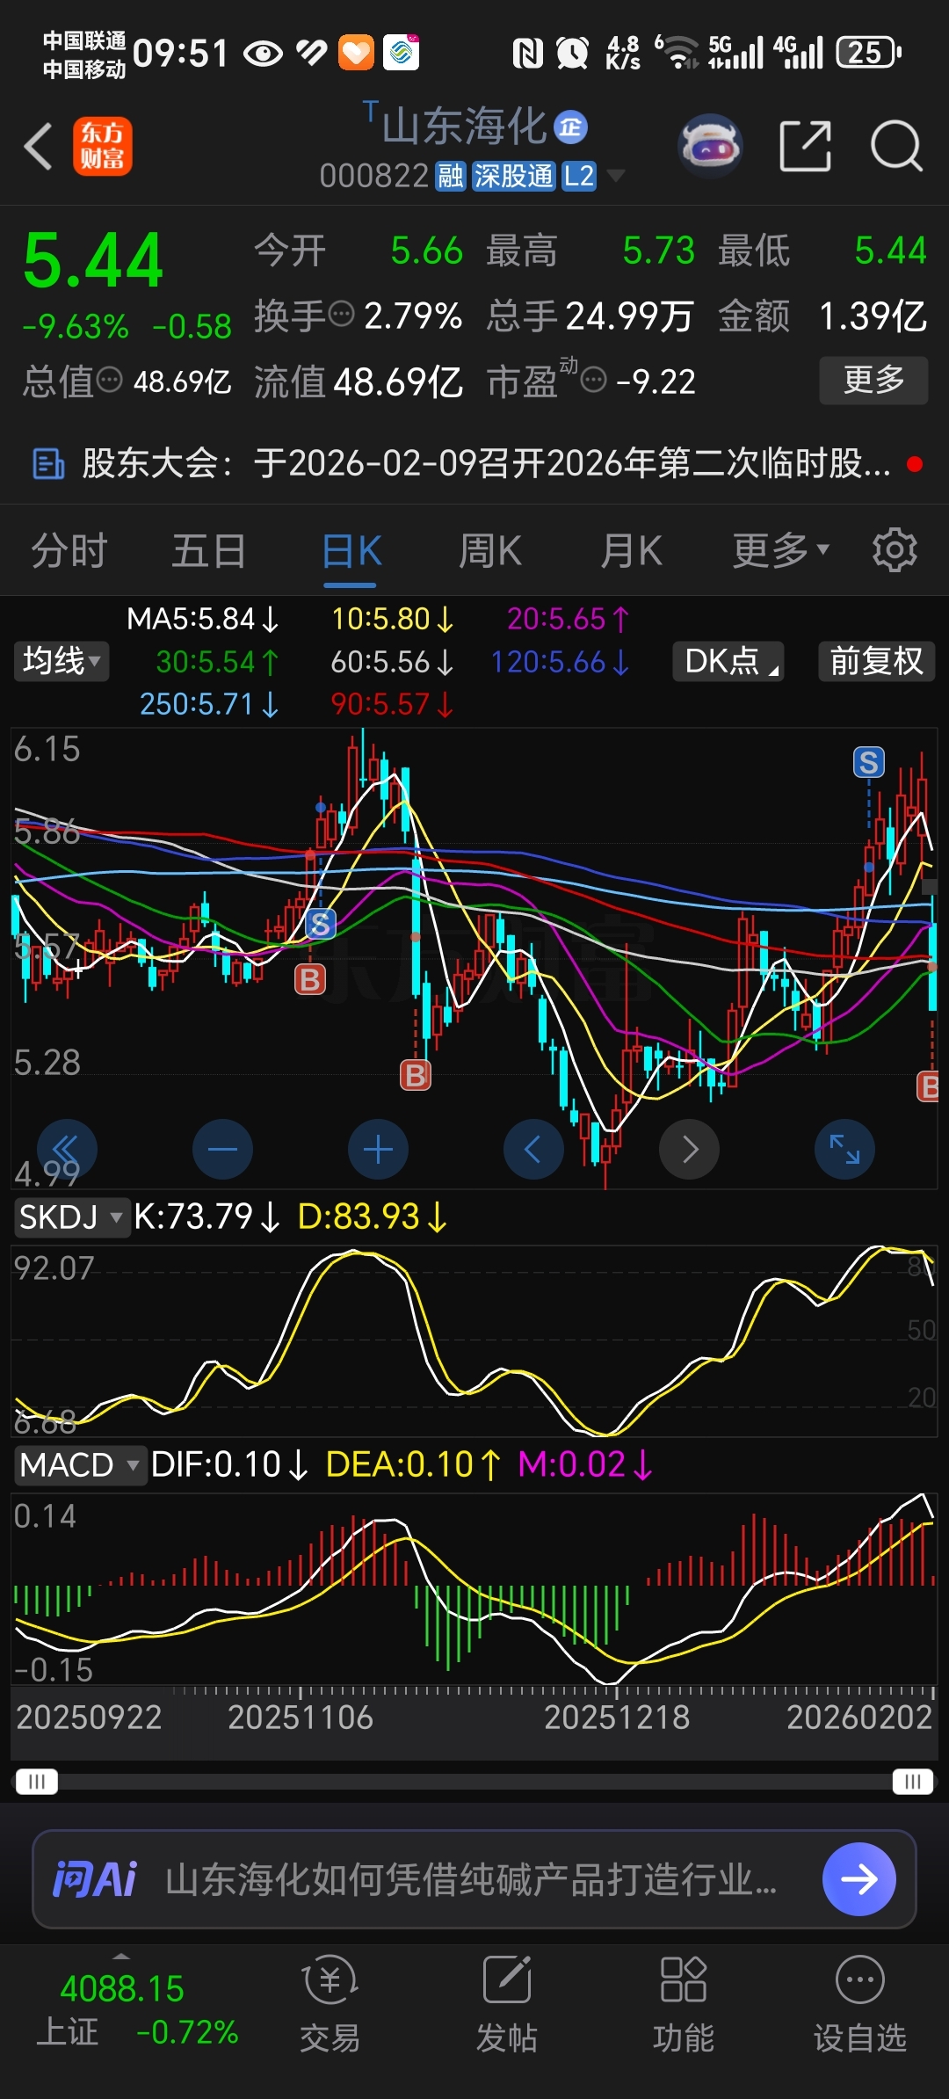Screen dimensions: 949x2099
Task: Tap the B buy marker under 5.57 level
Action: 309,979
